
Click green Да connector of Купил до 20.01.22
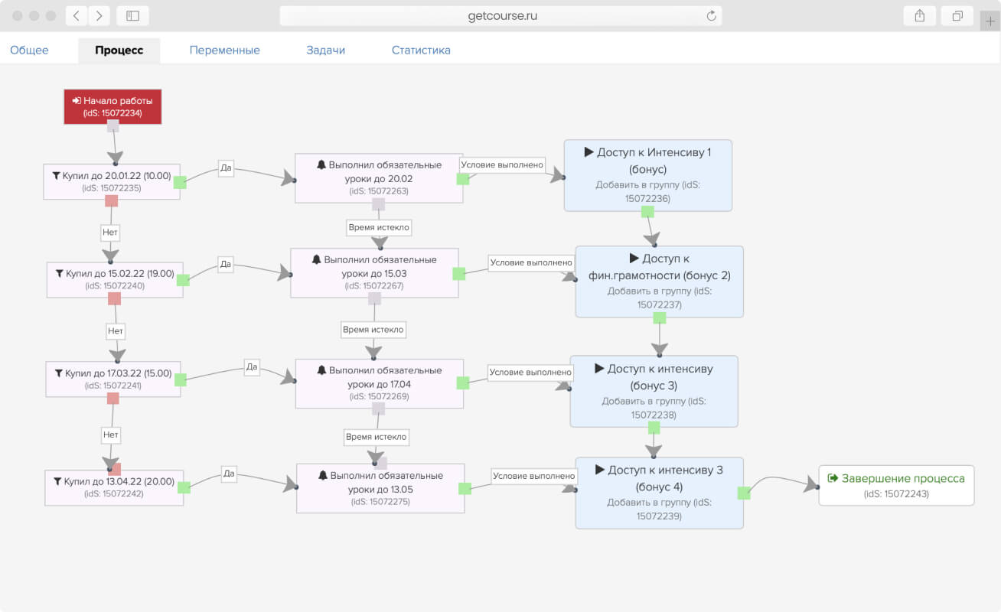click(180, 182)
